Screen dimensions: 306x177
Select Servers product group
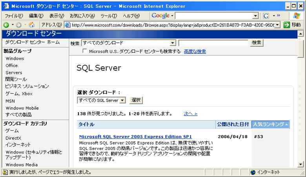tap(14, 73)
